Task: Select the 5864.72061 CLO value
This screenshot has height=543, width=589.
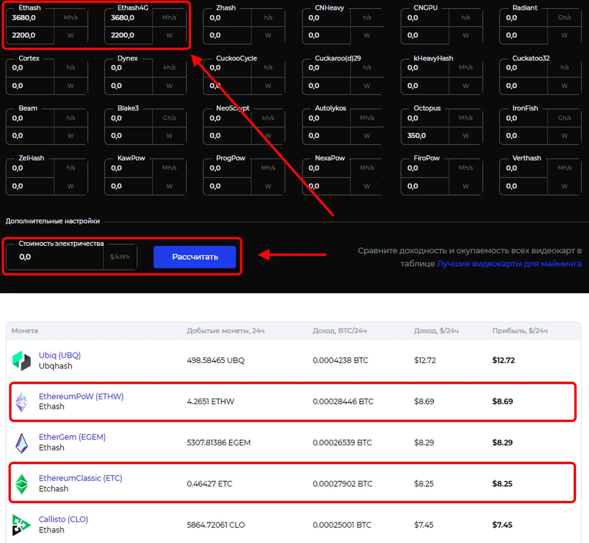Action: [216, 525]
